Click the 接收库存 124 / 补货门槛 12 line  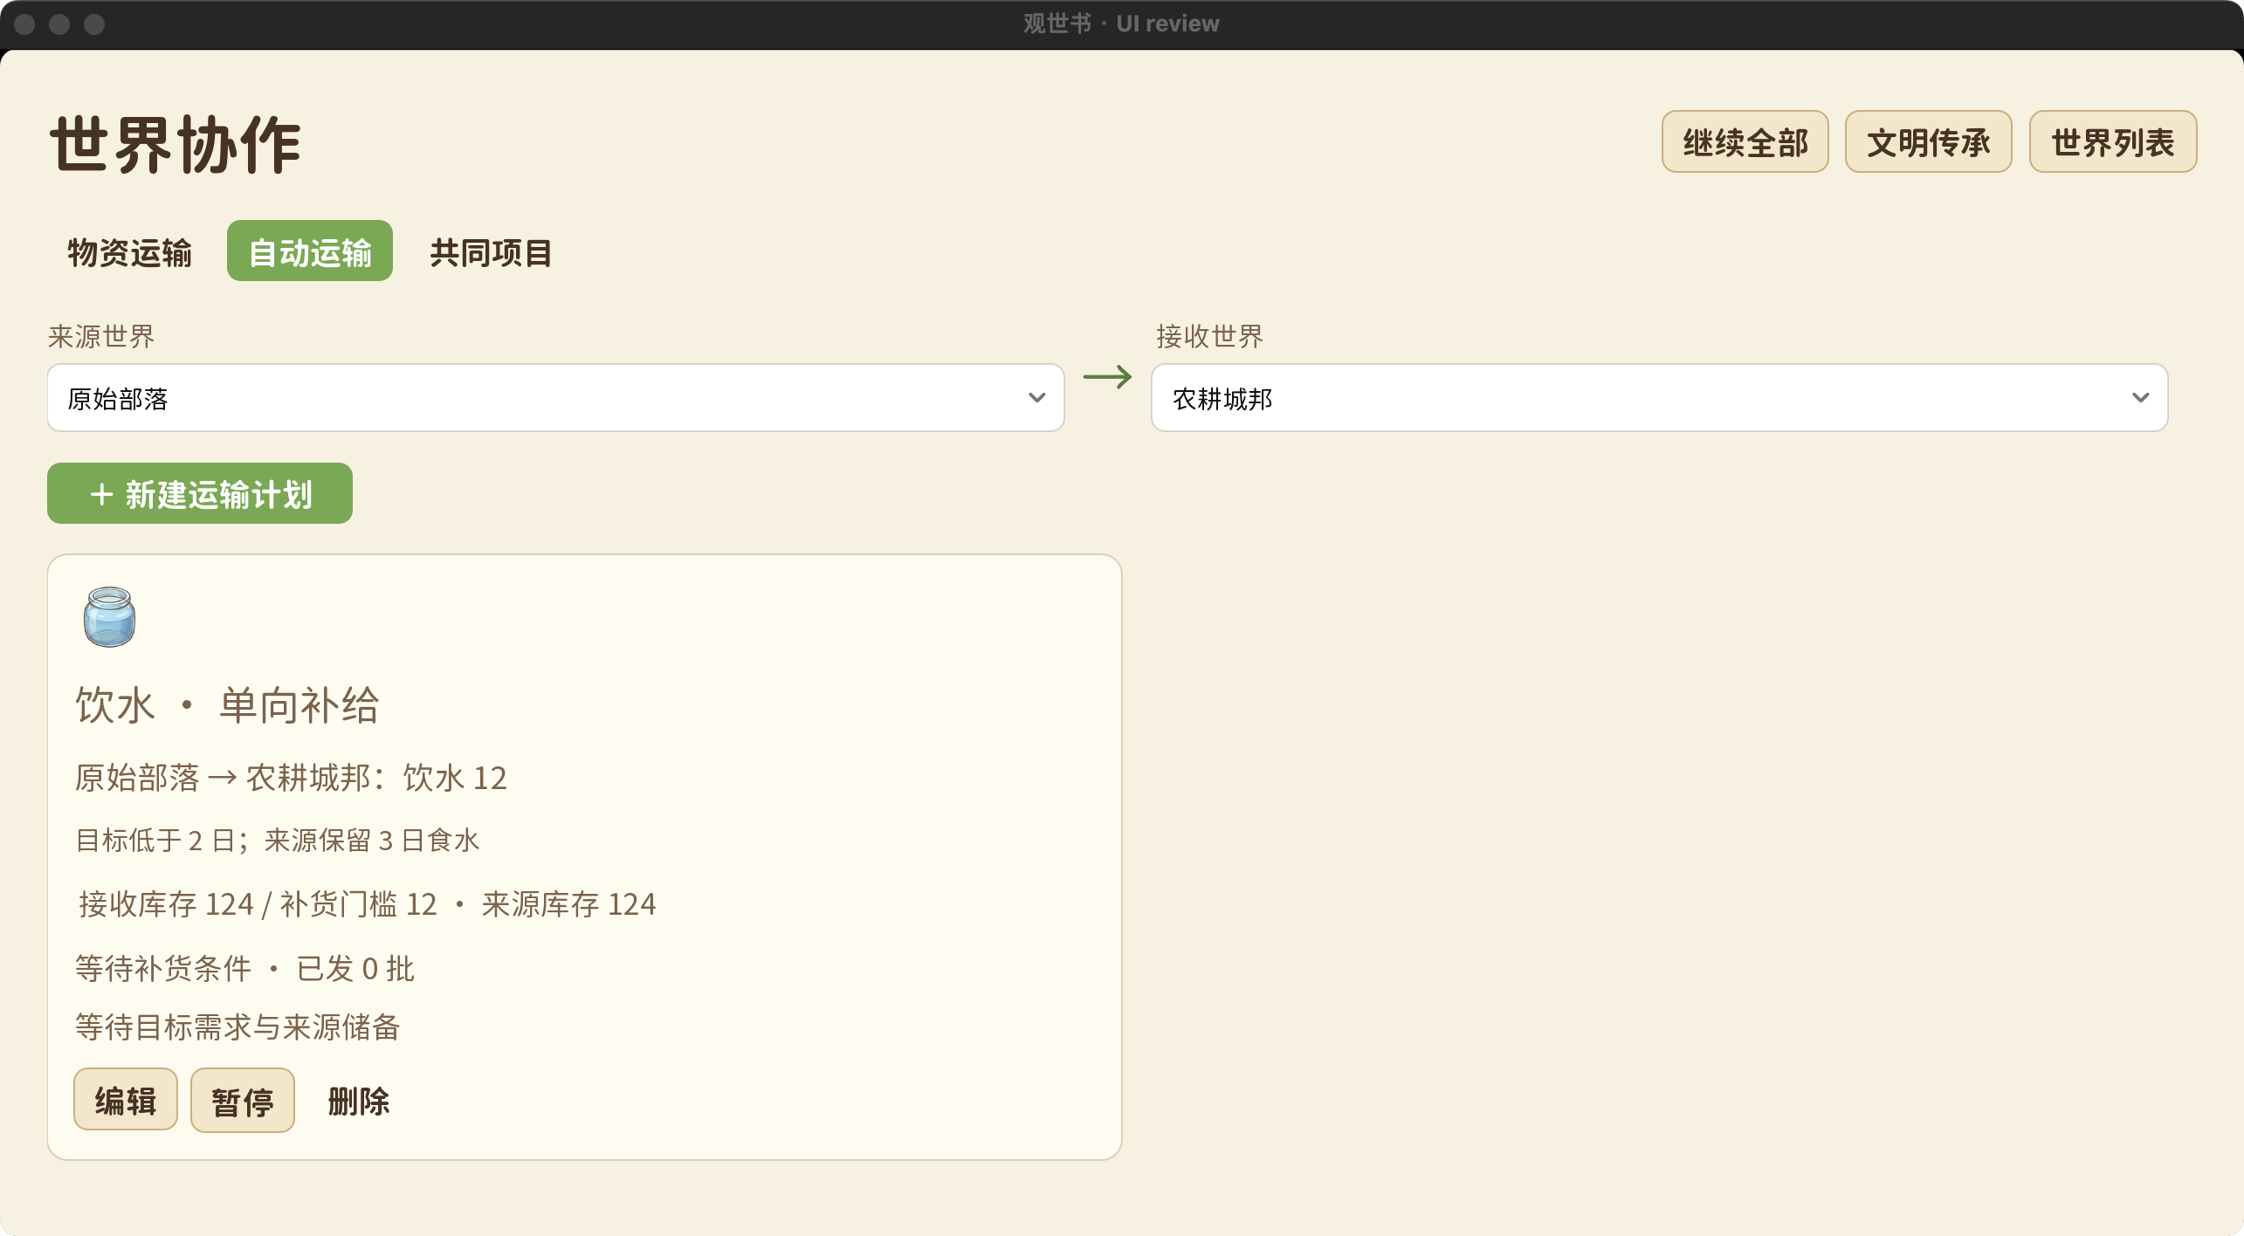pos(367,904)
